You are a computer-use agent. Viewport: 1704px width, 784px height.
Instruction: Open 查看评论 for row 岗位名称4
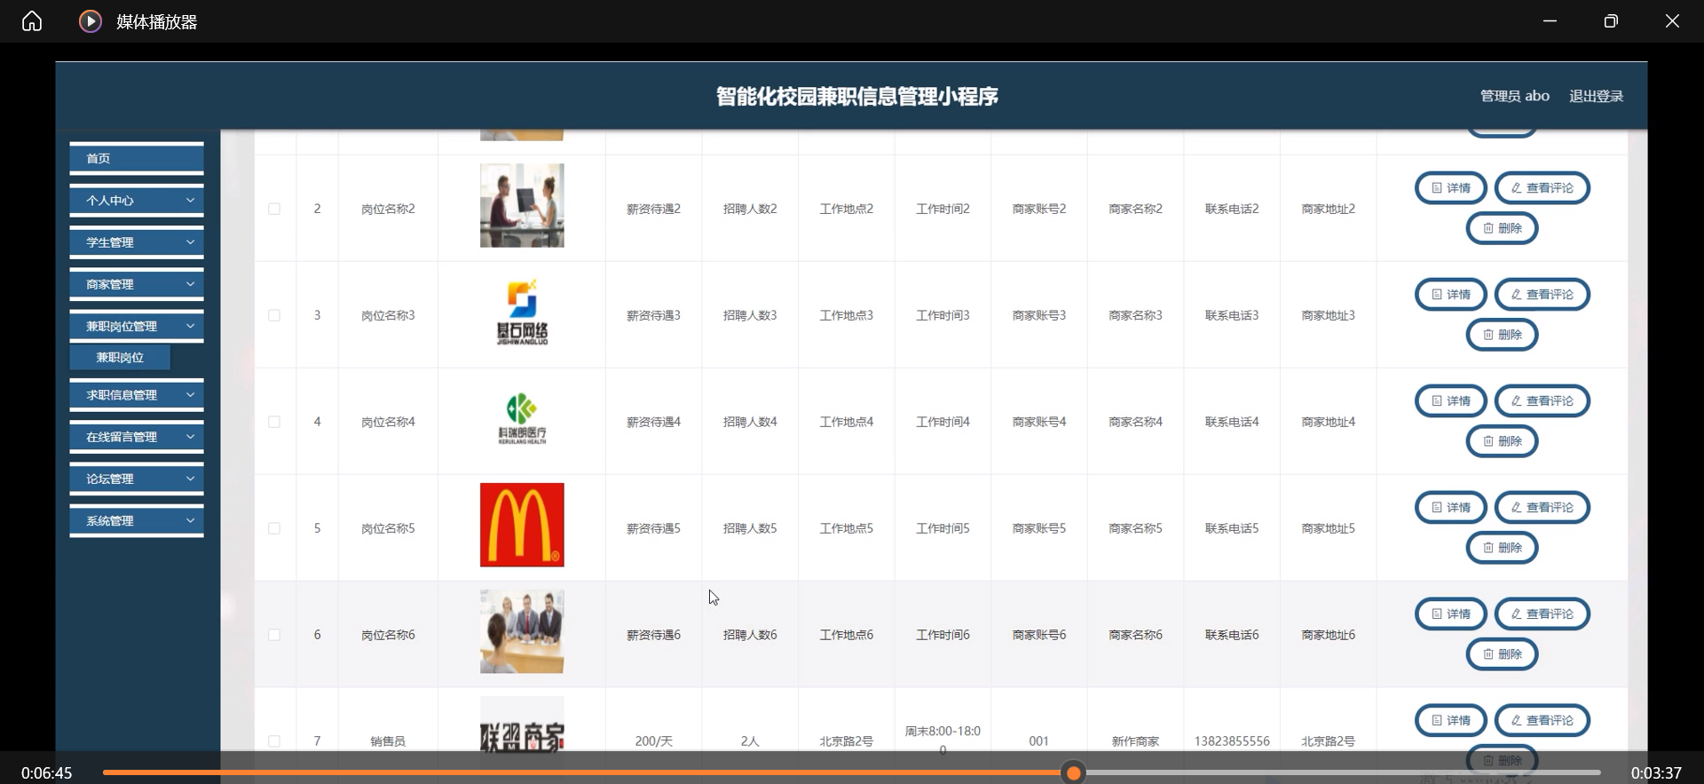point(1542,401)
